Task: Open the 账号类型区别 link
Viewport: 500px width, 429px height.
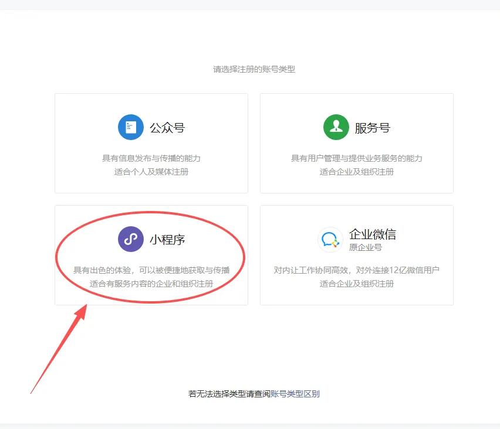Action: (295, 394)
